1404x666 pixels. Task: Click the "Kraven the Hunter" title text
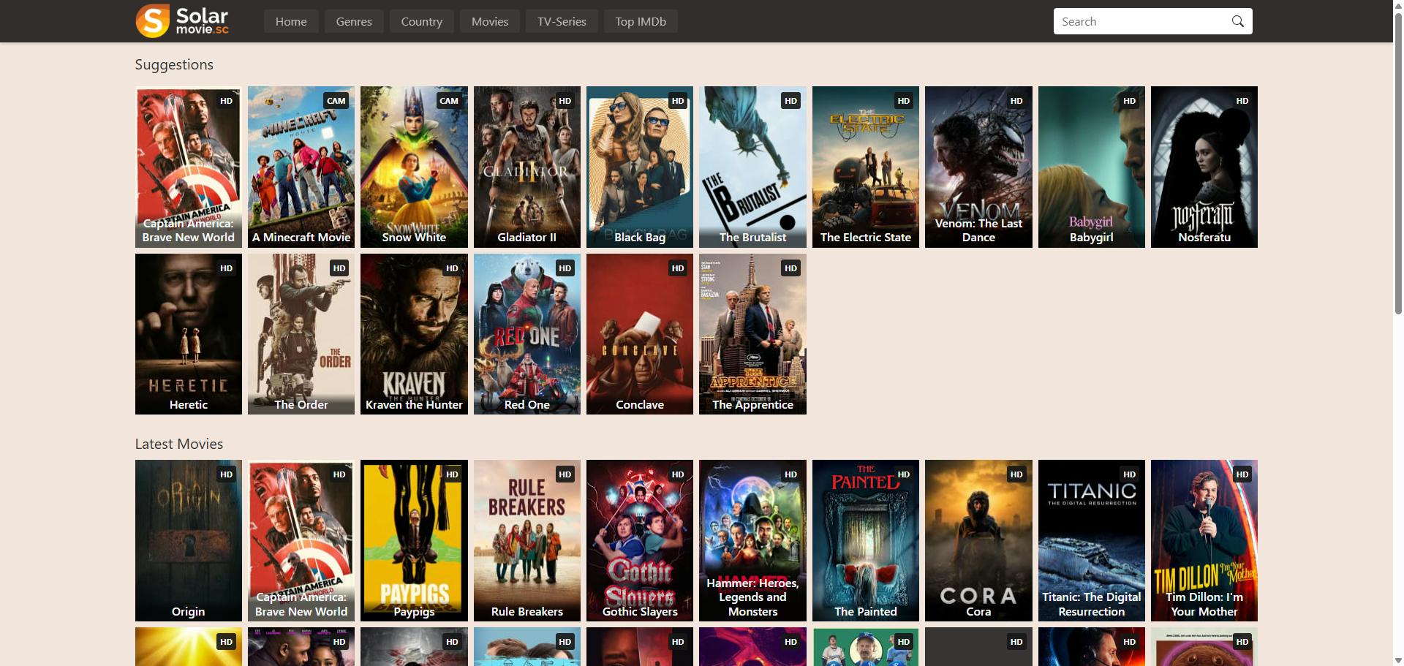[x=414, y=404]
